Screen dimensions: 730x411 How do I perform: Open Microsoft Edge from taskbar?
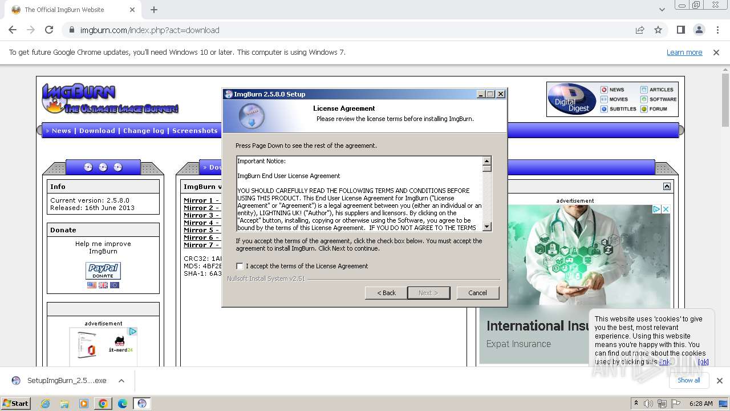tap(123, 404)
